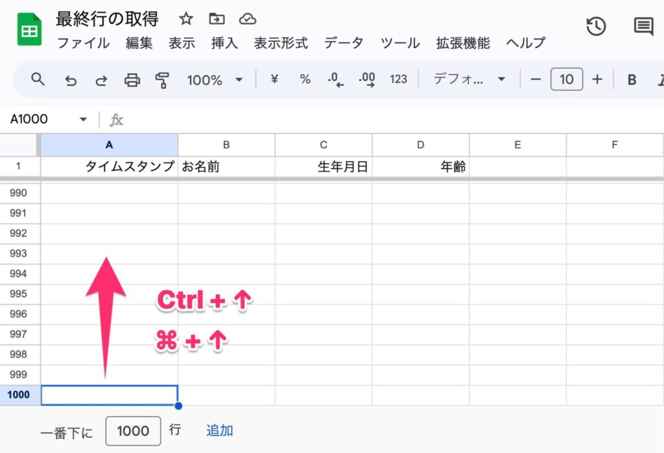Image resolution: width=664 pixels, height=453 pixels.
Task: Click the document title 最終行の取得
Action: [x=107, y=19]
